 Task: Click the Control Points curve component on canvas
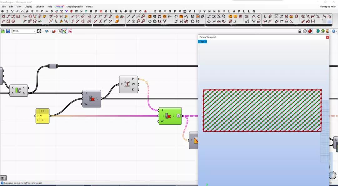click(x=129, y=84)
